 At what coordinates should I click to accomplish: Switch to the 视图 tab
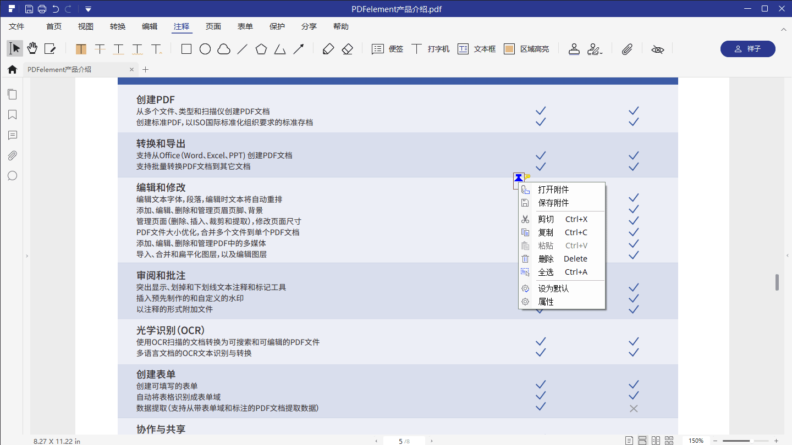[x=86, y=26]
